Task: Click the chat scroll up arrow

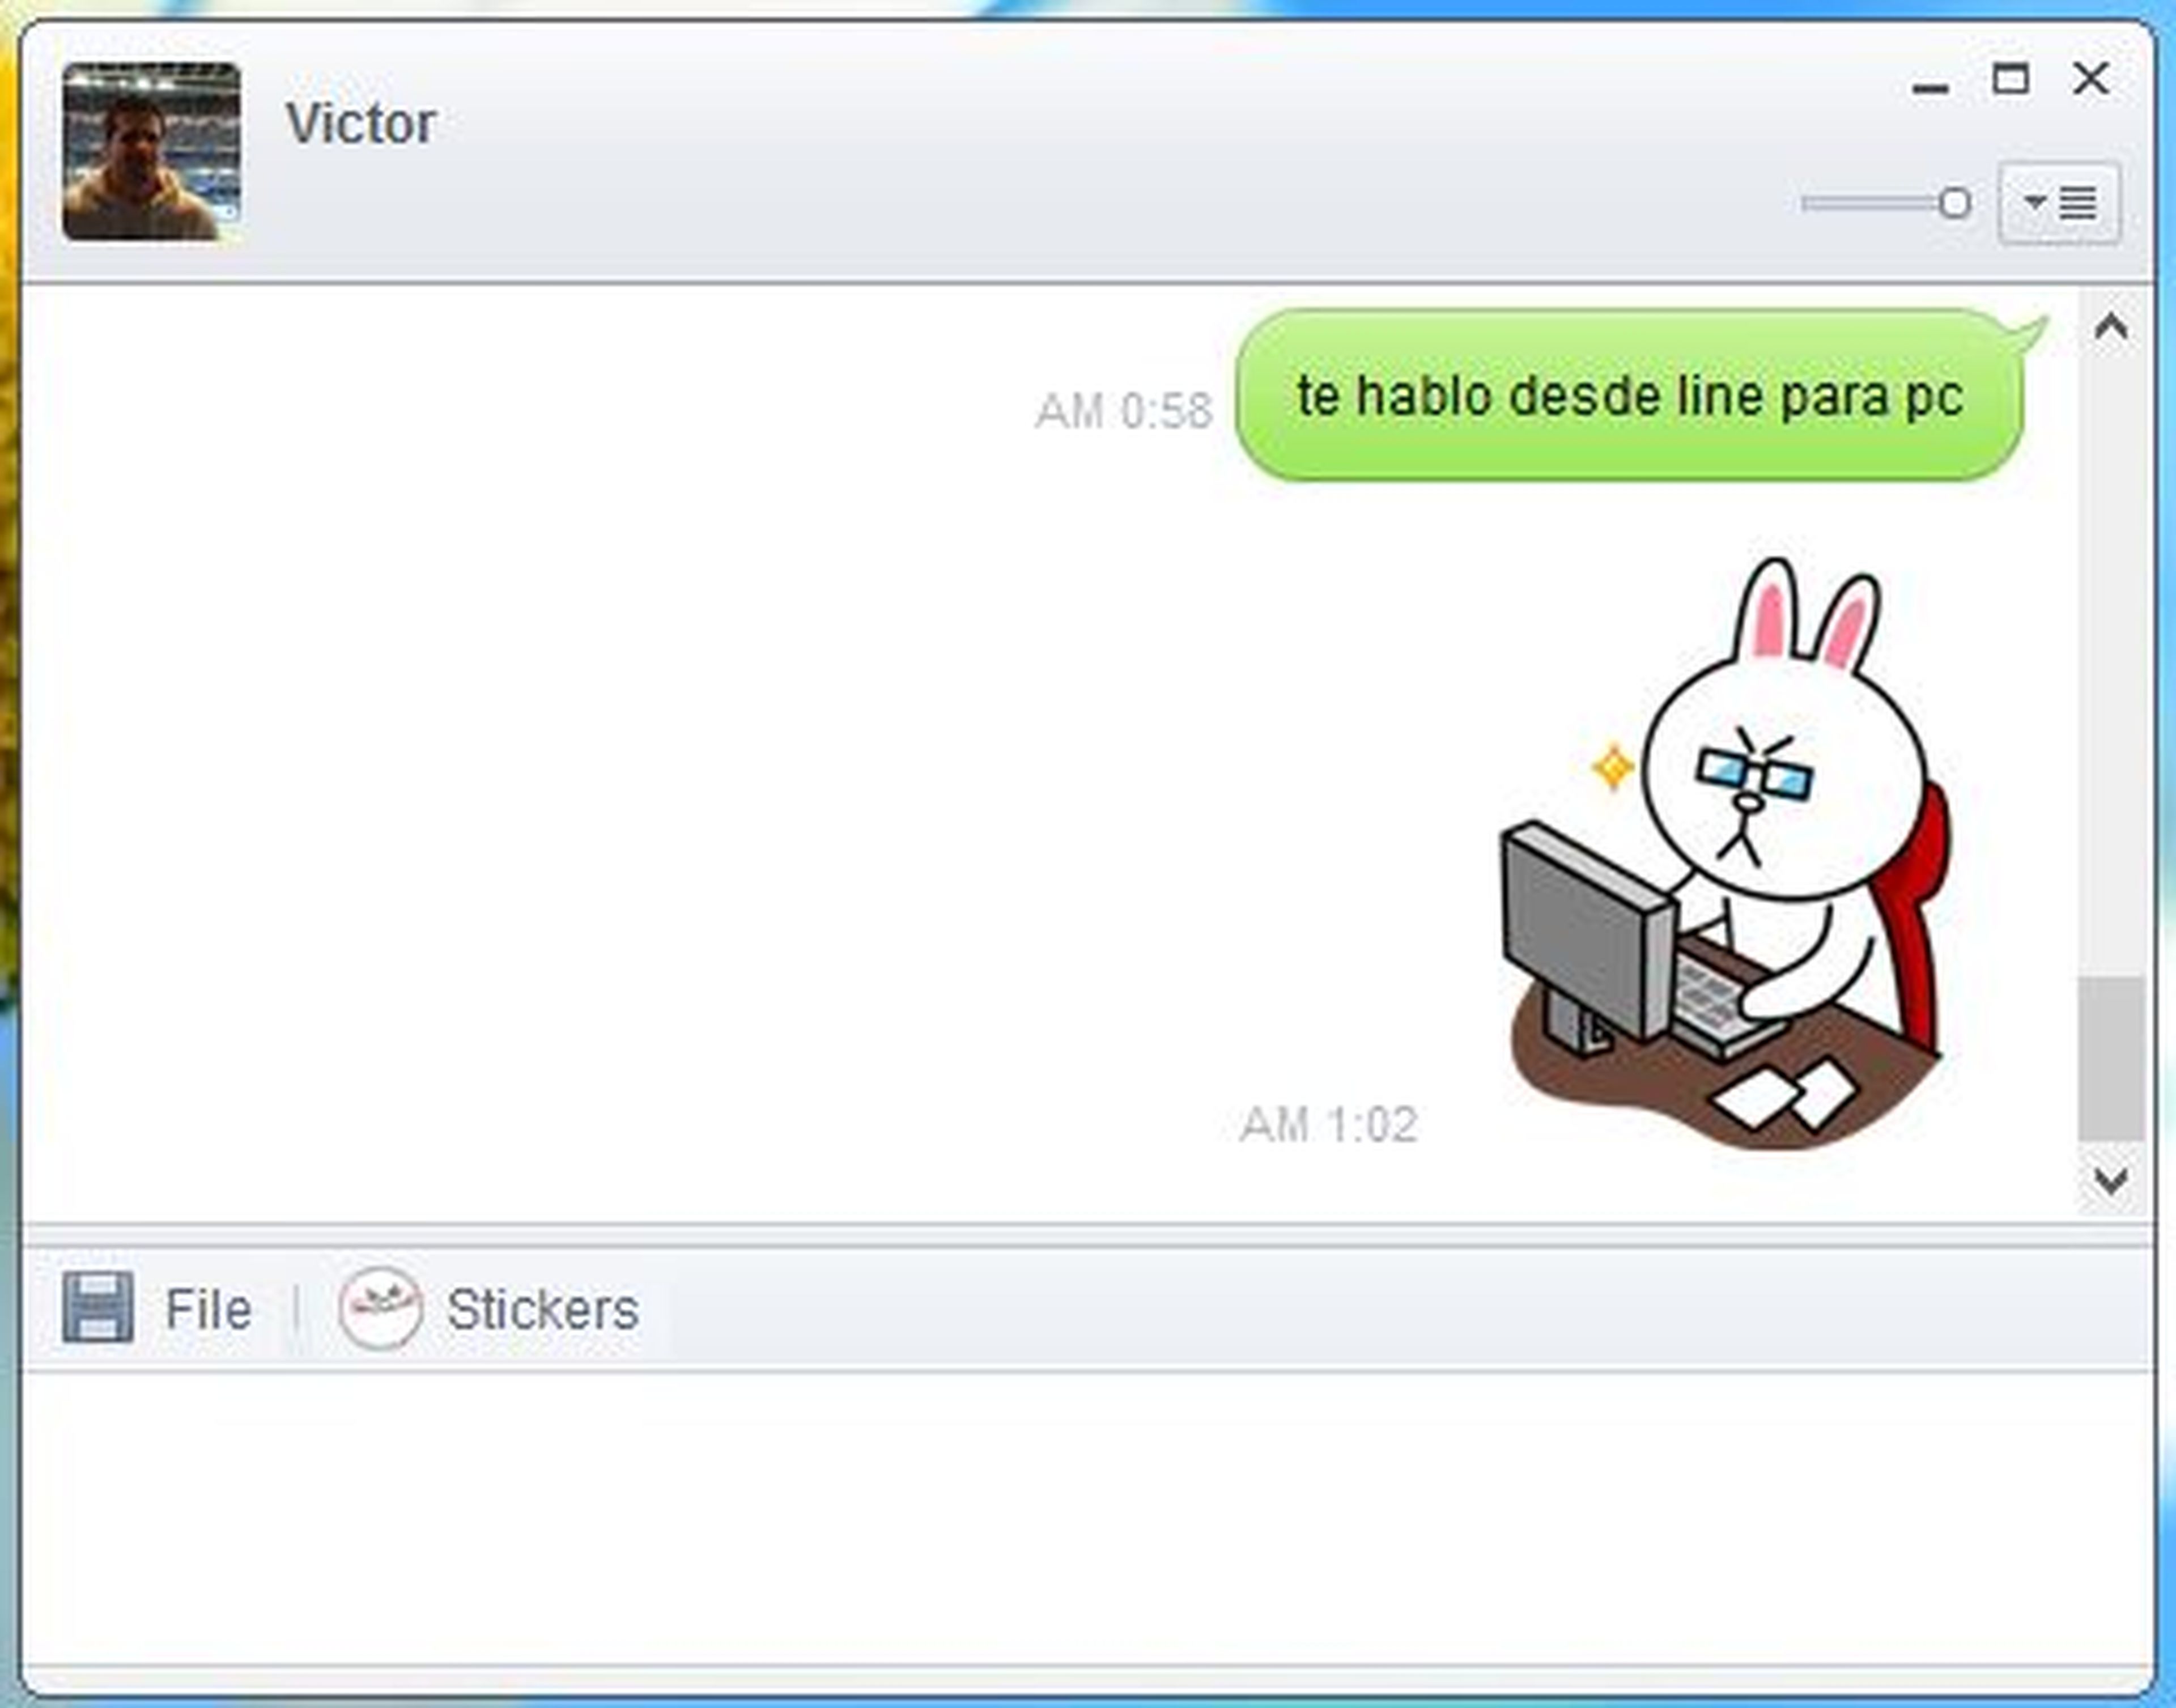Action: [2111, 327]
